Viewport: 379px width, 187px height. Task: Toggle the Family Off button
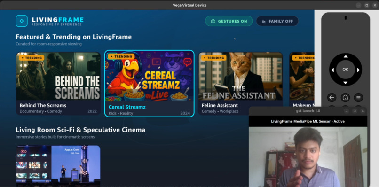tap(277, 21)
